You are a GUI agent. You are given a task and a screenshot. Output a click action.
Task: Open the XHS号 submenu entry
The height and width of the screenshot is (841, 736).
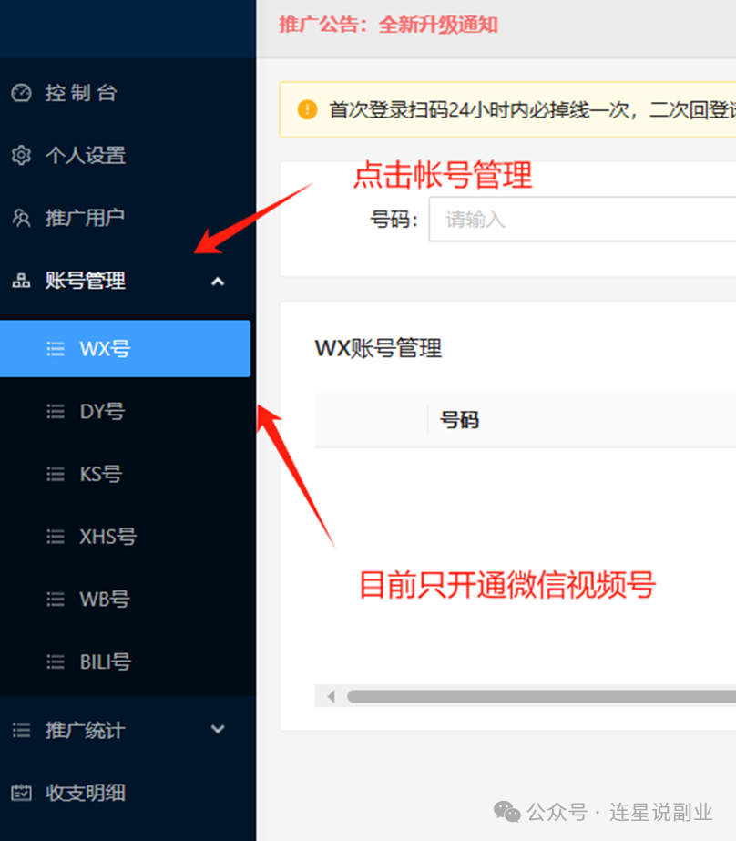[x=108, y=537]
